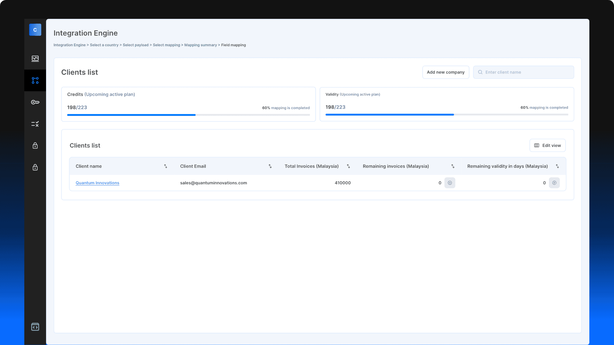Go to Mapping summary breadcrumb
The height and width of the screenshot is (345, 614).
[x=201, y=45]
